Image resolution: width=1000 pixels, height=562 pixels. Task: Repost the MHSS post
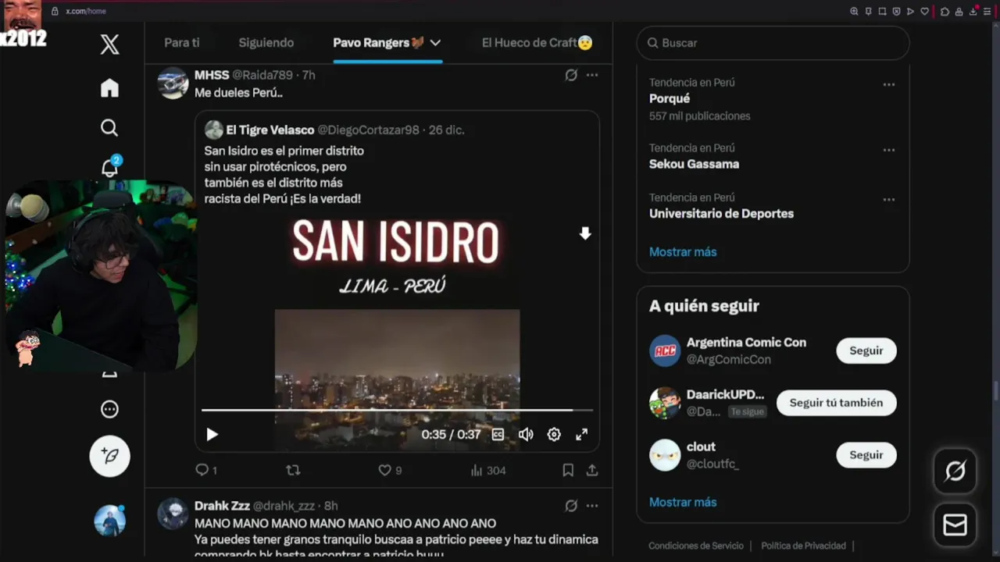[x=293, y=470]
